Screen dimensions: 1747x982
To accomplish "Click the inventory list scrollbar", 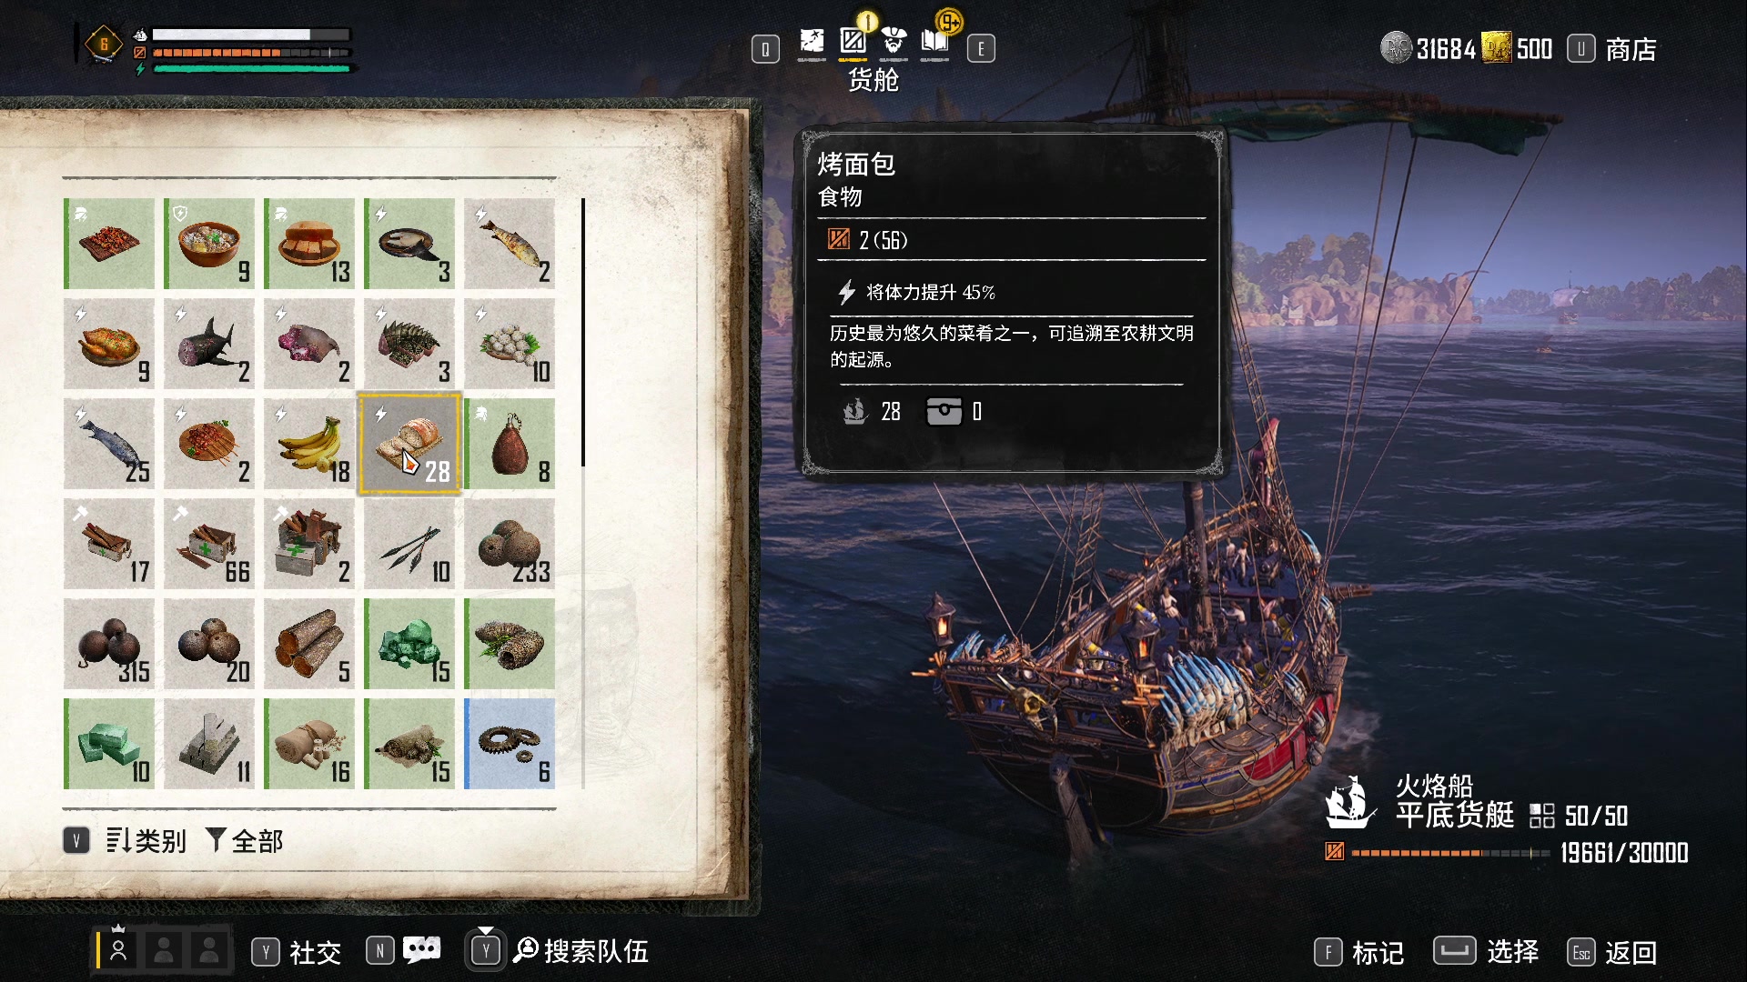I will click(x=582, y=333).
